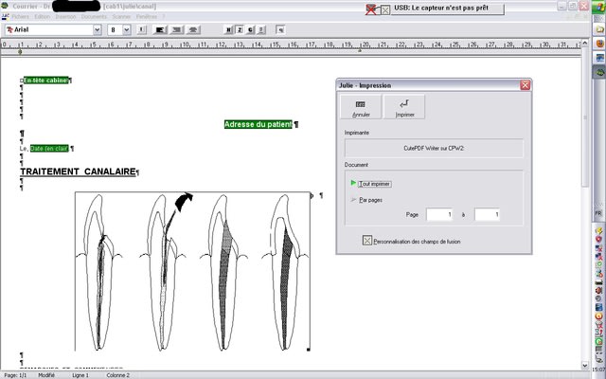Click the align left toolbar icon
Screen dimensions: 606x379
[158, 30]
